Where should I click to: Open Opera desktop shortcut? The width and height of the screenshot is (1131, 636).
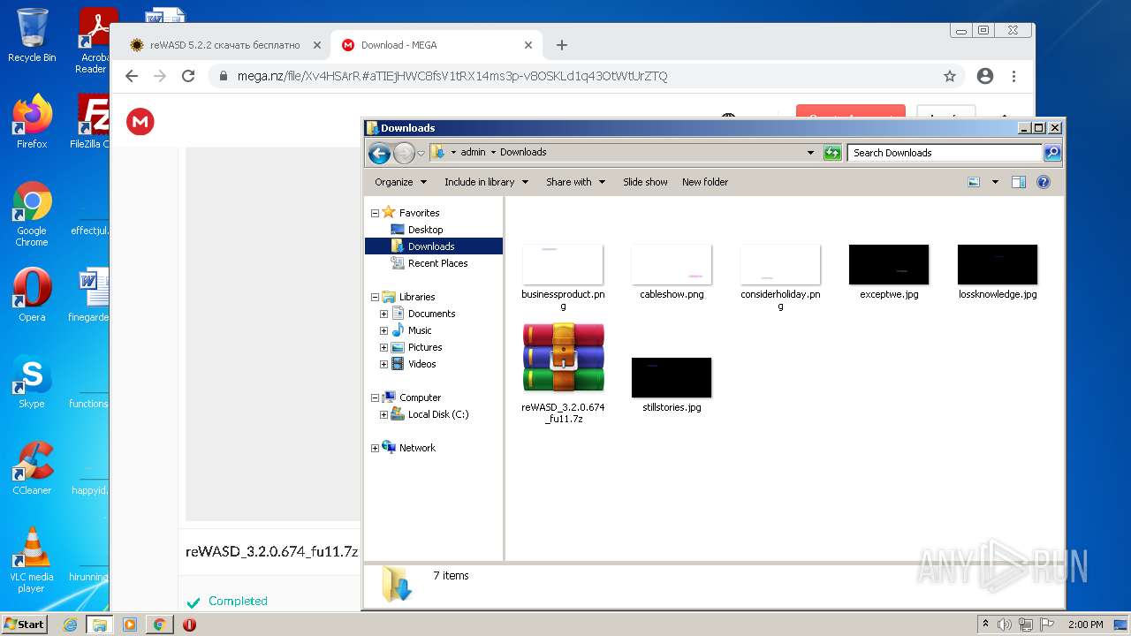pos(32,294)
